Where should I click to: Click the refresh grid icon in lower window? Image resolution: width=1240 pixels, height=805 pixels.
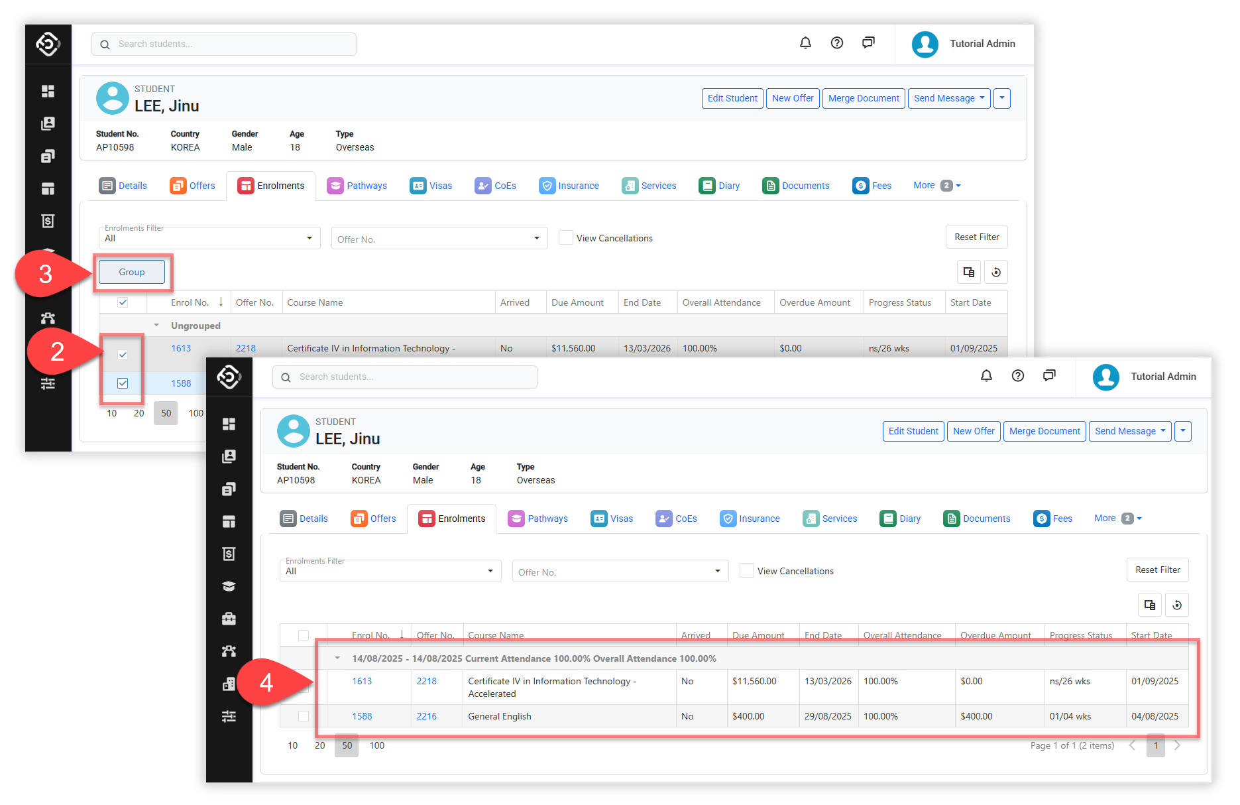(x=1177, y=605)
